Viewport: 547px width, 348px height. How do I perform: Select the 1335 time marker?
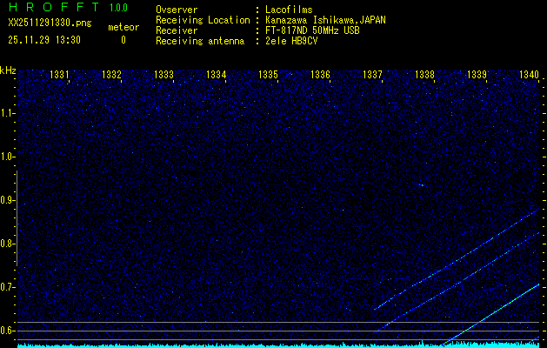(269, 76)
